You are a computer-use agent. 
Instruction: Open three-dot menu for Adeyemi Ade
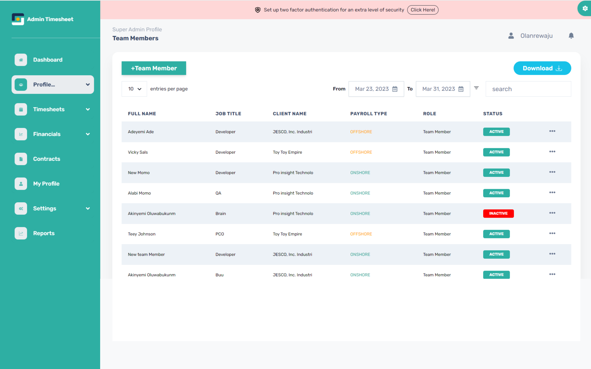(x=552, y=131)
